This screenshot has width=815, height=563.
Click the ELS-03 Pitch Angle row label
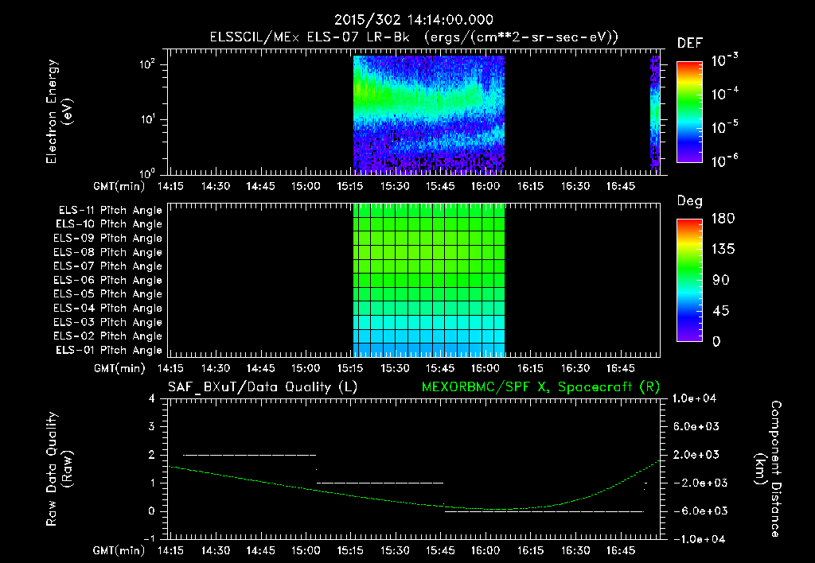tap(108, 323)
